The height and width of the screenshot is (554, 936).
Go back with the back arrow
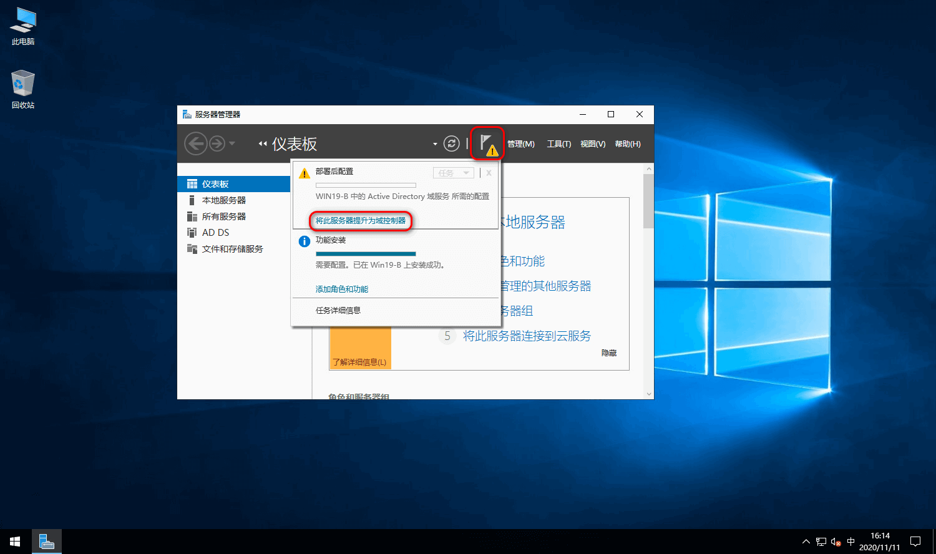195,144
